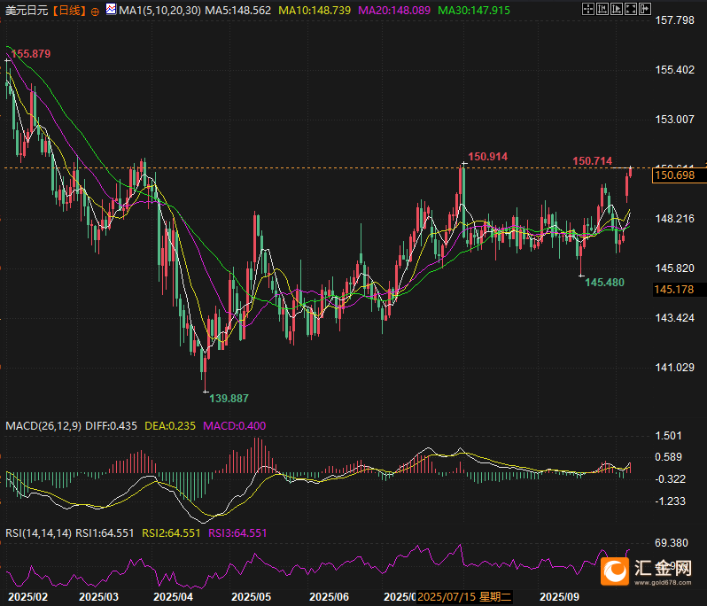This screenshot has width=707, height=606.
Task: Click 145.820 on the price axis
Action: pos(674,268)
